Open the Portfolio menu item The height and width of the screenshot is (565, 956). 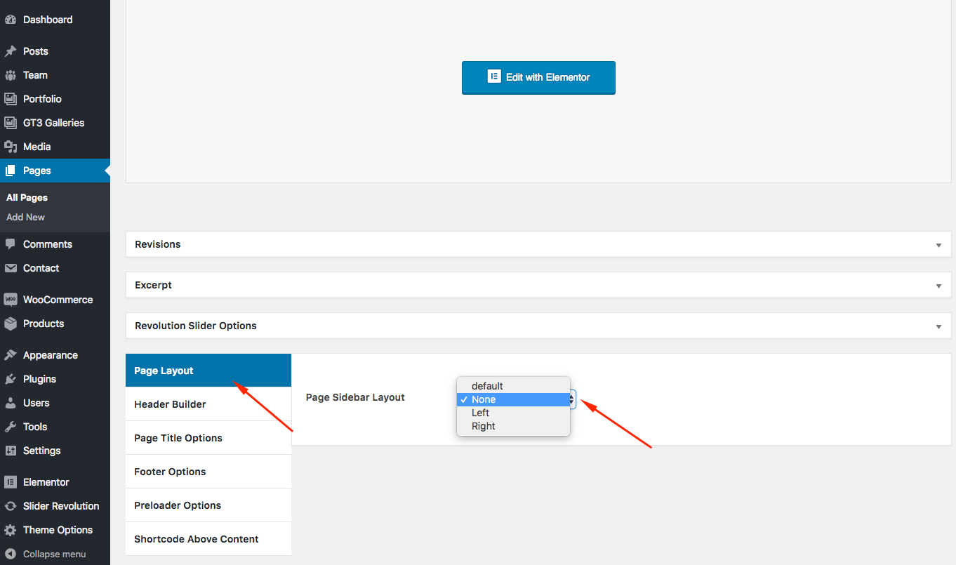point(55,99)
